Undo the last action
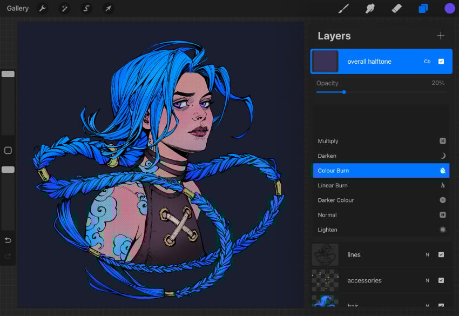Screen dimensions: 459x316 click(8, 240)
